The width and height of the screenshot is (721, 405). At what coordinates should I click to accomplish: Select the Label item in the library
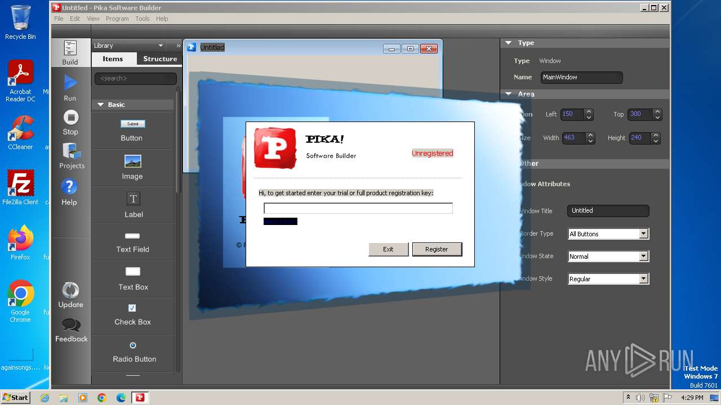pos(133,205)
